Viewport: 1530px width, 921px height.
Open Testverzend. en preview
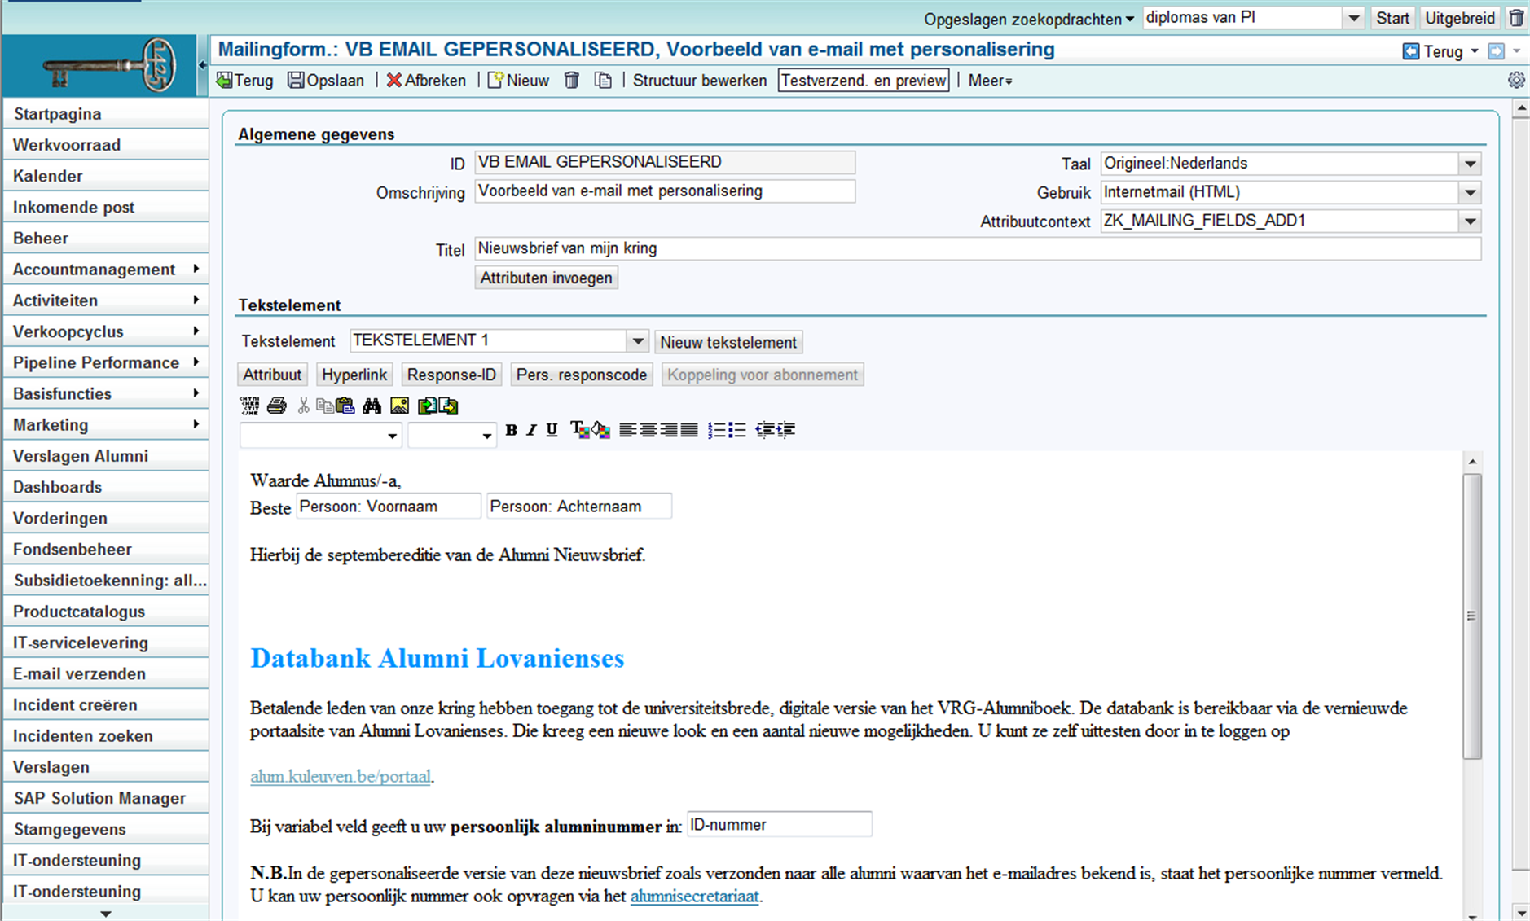(x=864, y=81)
